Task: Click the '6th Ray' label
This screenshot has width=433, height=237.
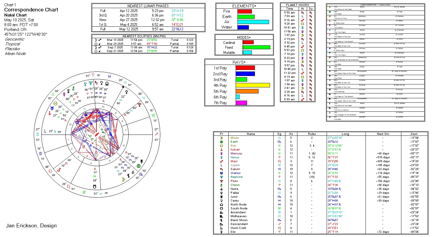Action: click(220, 97)
